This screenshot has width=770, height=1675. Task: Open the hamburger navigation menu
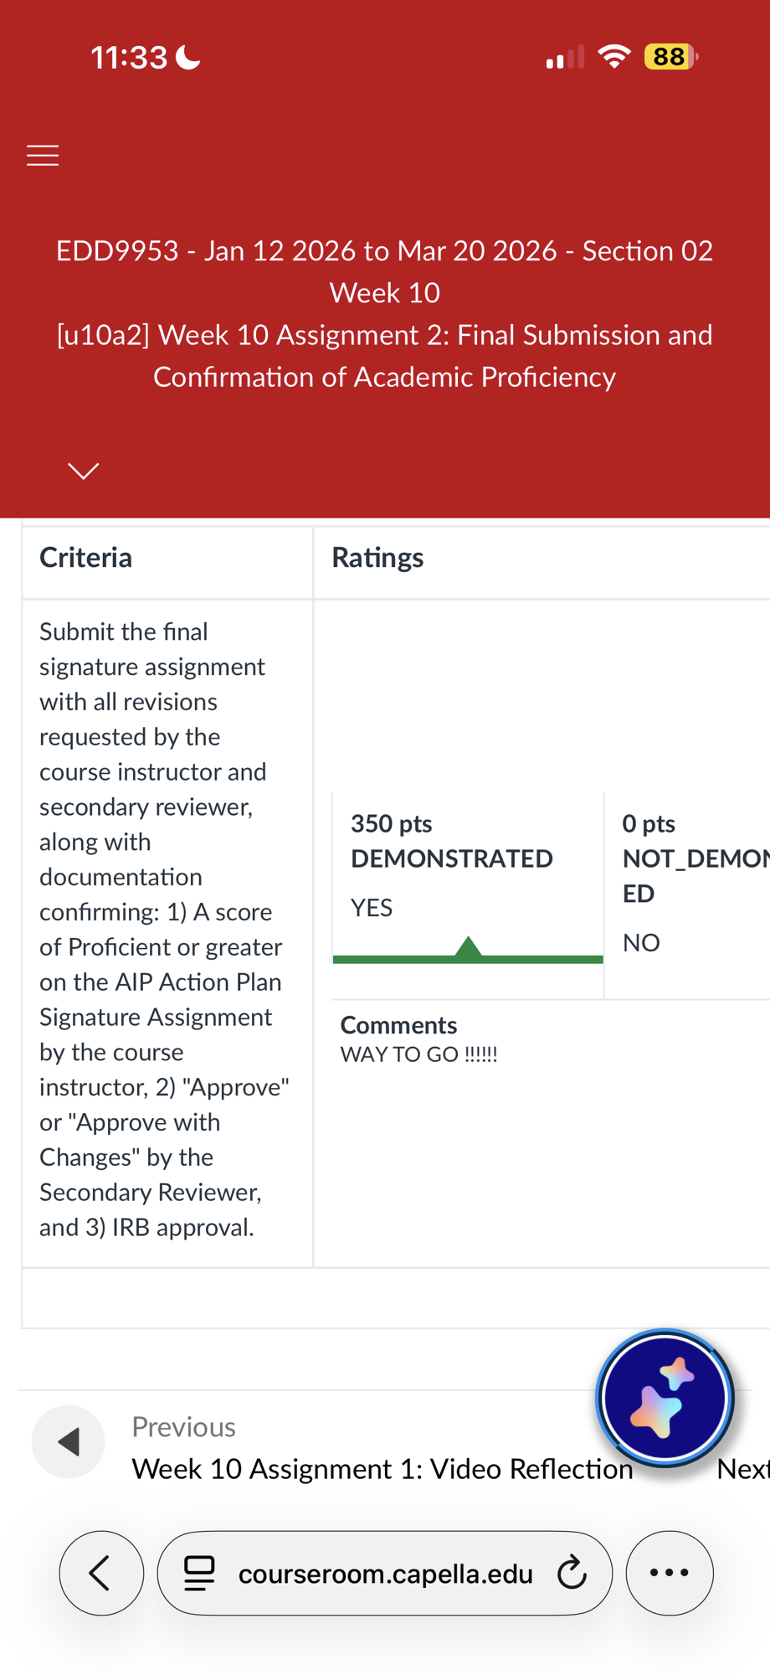pos(43,156)
